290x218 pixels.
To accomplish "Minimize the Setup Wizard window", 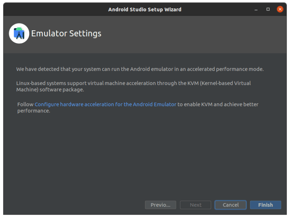I will coord(256,9).
